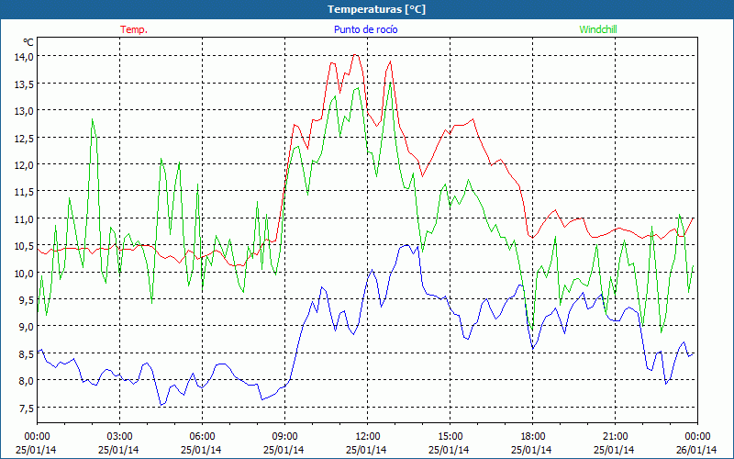734x459 pixels.
Task: Click the 15:00 time axis label
Action: pos(450,436)
